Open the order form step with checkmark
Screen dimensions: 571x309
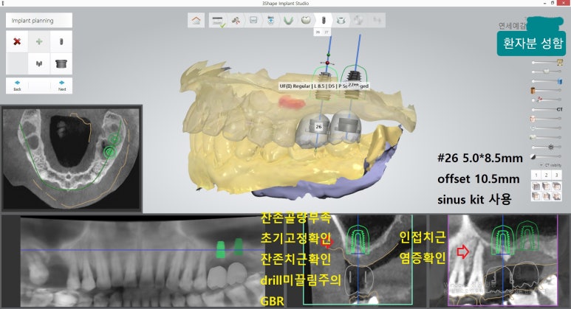pos(218,20)
